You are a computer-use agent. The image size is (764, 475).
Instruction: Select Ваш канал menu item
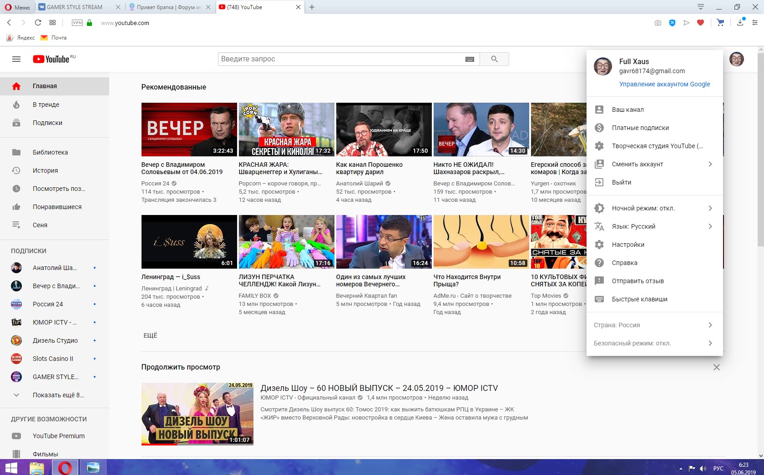655,110
